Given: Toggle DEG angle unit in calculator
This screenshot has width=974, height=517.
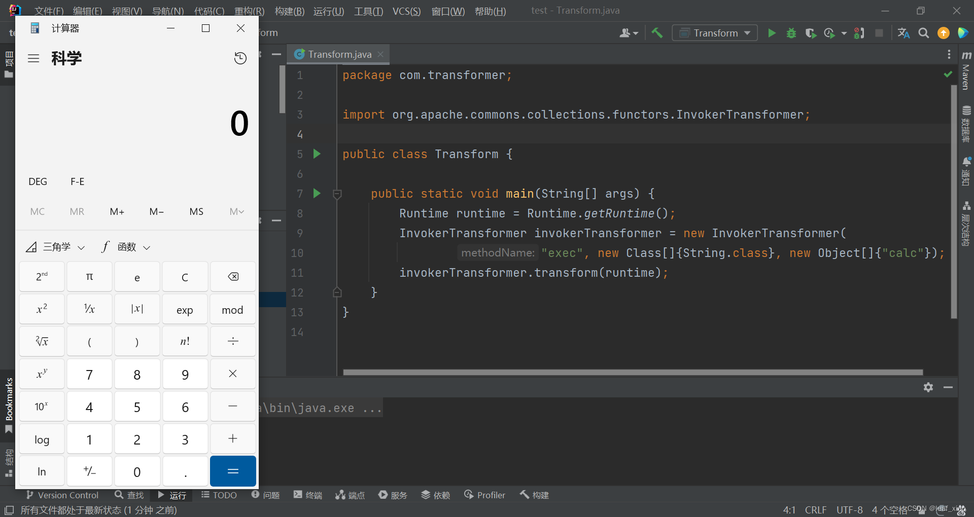Looking at the screenshot, I should tap(38, 181).
